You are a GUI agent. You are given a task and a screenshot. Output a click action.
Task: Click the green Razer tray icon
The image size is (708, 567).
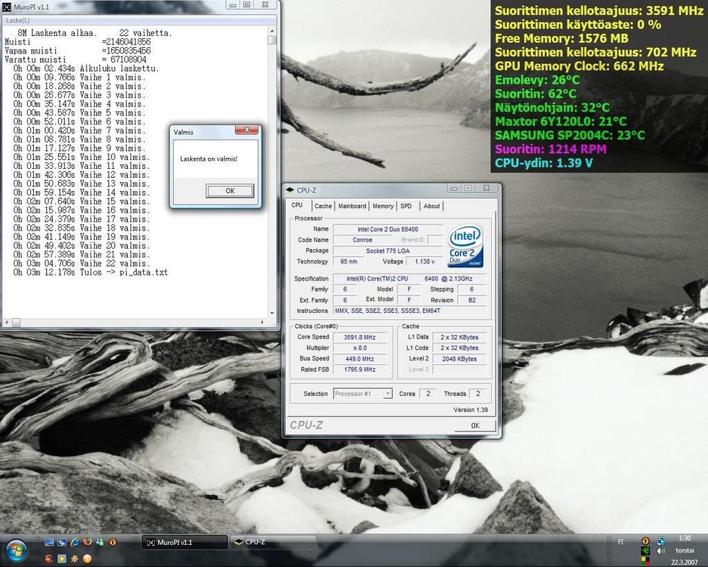coord(645,551)
